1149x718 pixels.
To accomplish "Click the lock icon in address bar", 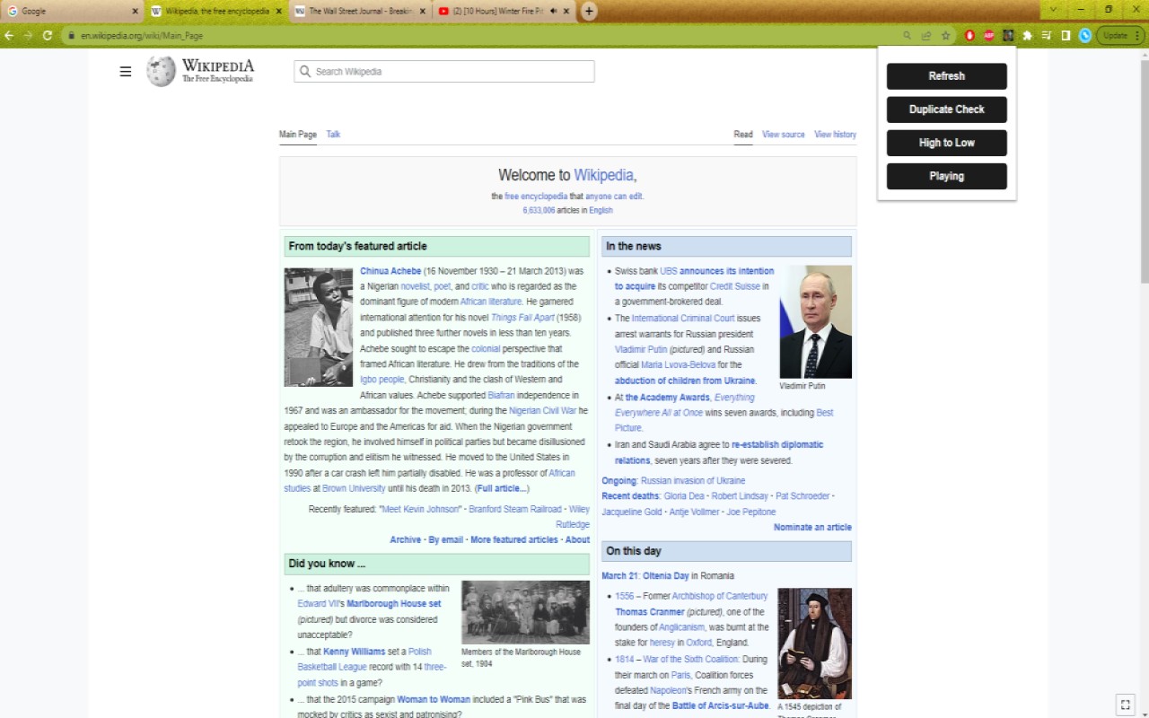I will 71,36.
